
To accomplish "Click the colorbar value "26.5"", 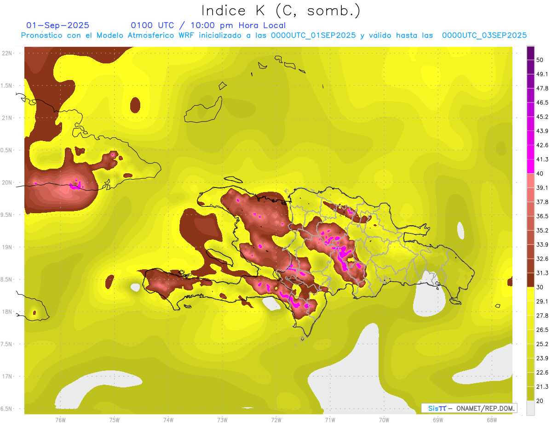I will point(542,329).
